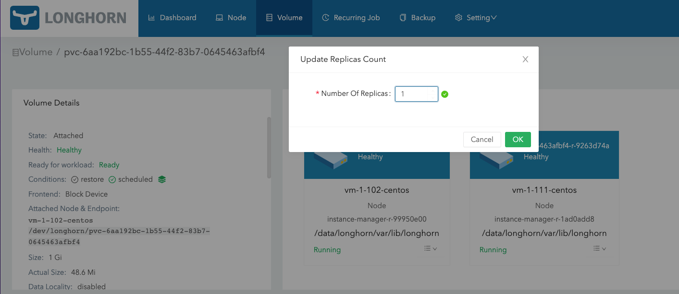This screenshot has width=679, height=294.
Task: Click the replica disk icon for vm-1-102-centos
Action: click(331, 158)
